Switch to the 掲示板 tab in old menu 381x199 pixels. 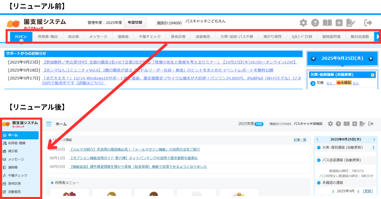coord(73,37)
